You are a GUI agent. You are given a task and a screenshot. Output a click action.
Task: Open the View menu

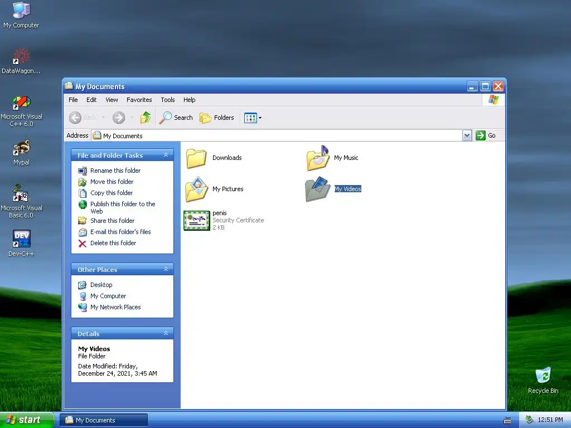112,100
